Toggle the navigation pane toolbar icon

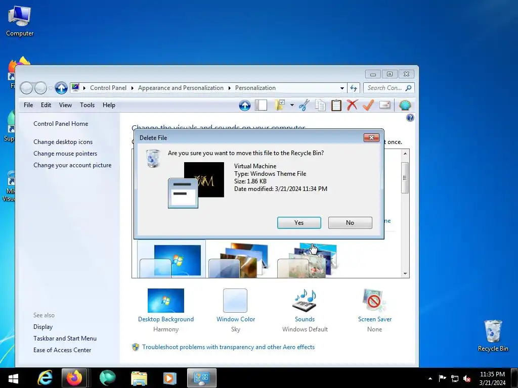pyautogui.click(x=261, y=105)
